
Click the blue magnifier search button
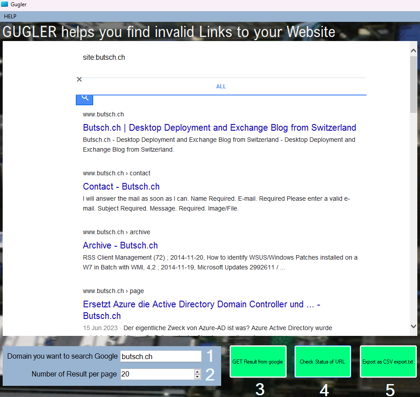84,100
